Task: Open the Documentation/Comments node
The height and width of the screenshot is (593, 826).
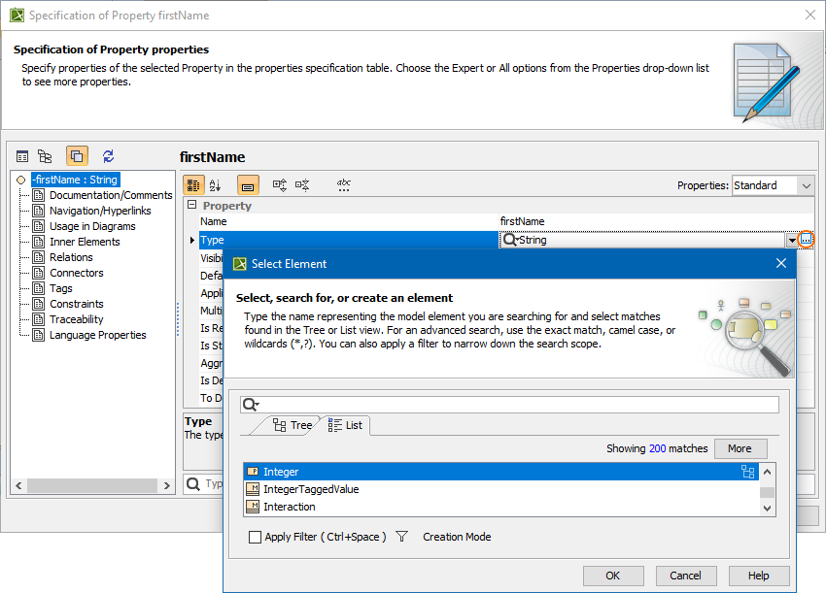Action: [x=111, y=195]
